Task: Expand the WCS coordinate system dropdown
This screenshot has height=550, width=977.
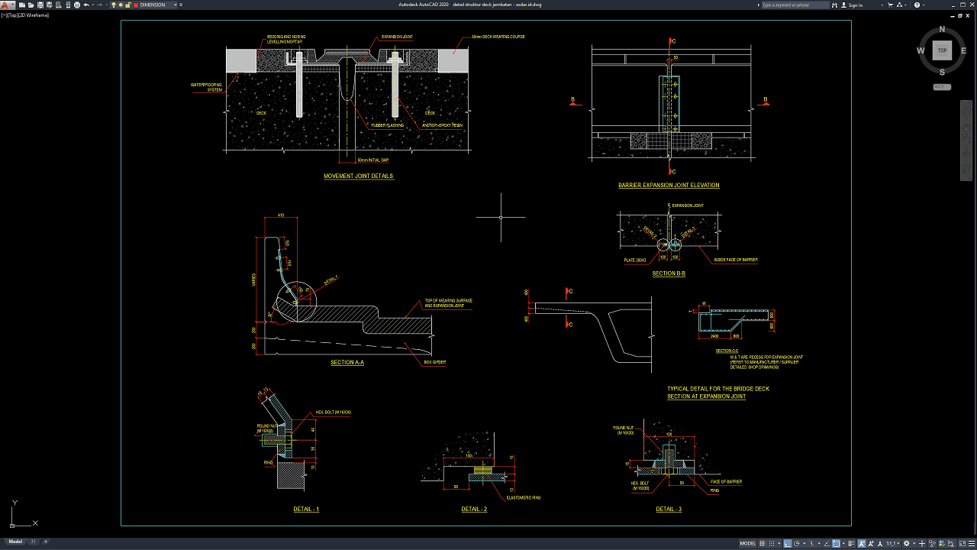Action: click(942, 87)
